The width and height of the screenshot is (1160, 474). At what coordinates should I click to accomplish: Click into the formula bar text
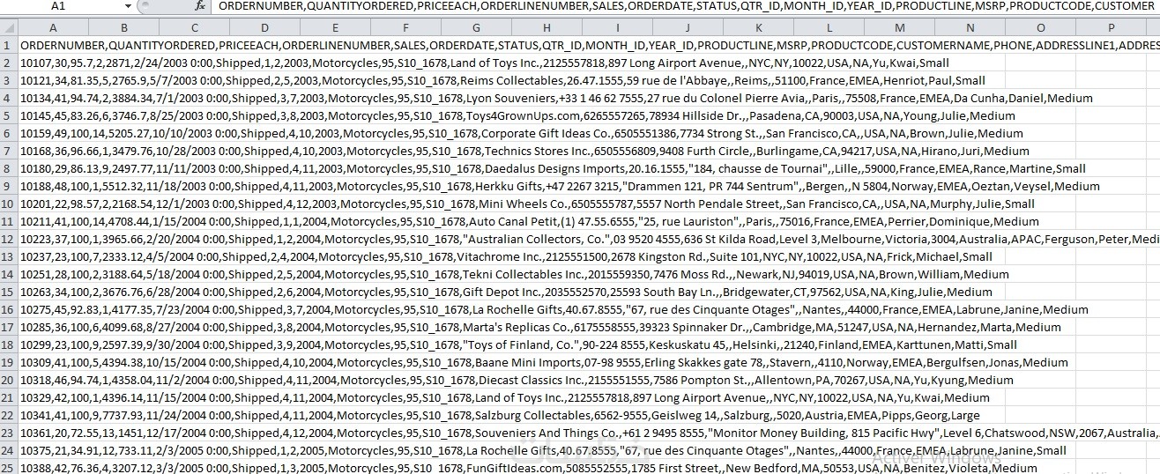688,6
